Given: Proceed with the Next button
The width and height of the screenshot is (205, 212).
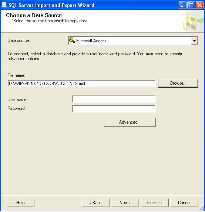Looking at the screenshot, I should coord(125,203).
